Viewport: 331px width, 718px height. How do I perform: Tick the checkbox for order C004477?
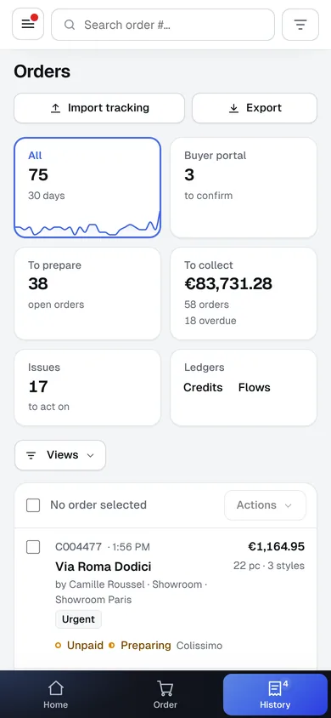point(33,547)
